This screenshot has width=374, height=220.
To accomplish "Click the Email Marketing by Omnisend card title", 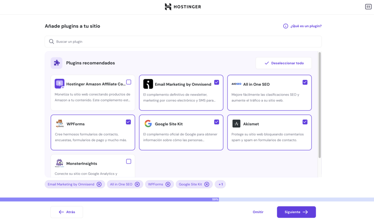I will tap(183, 84).
